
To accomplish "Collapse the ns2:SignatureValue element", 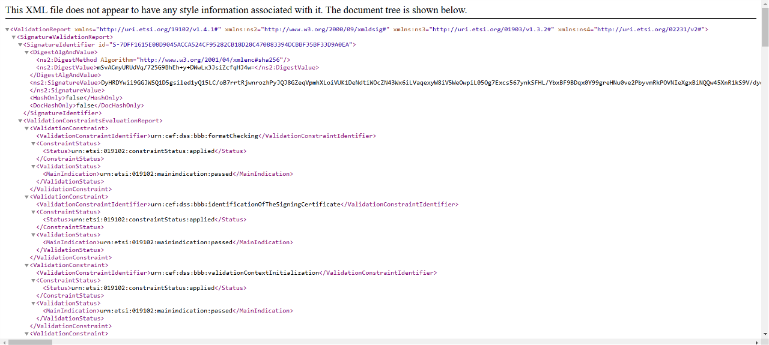I will point(27,83).
